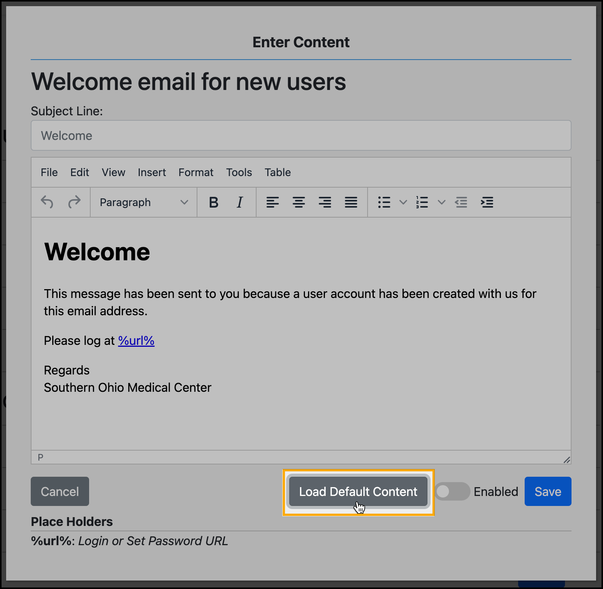This screenshot has height=589, width=603.
Task: Increase indent of the paragraph
Action: point(487,202)
